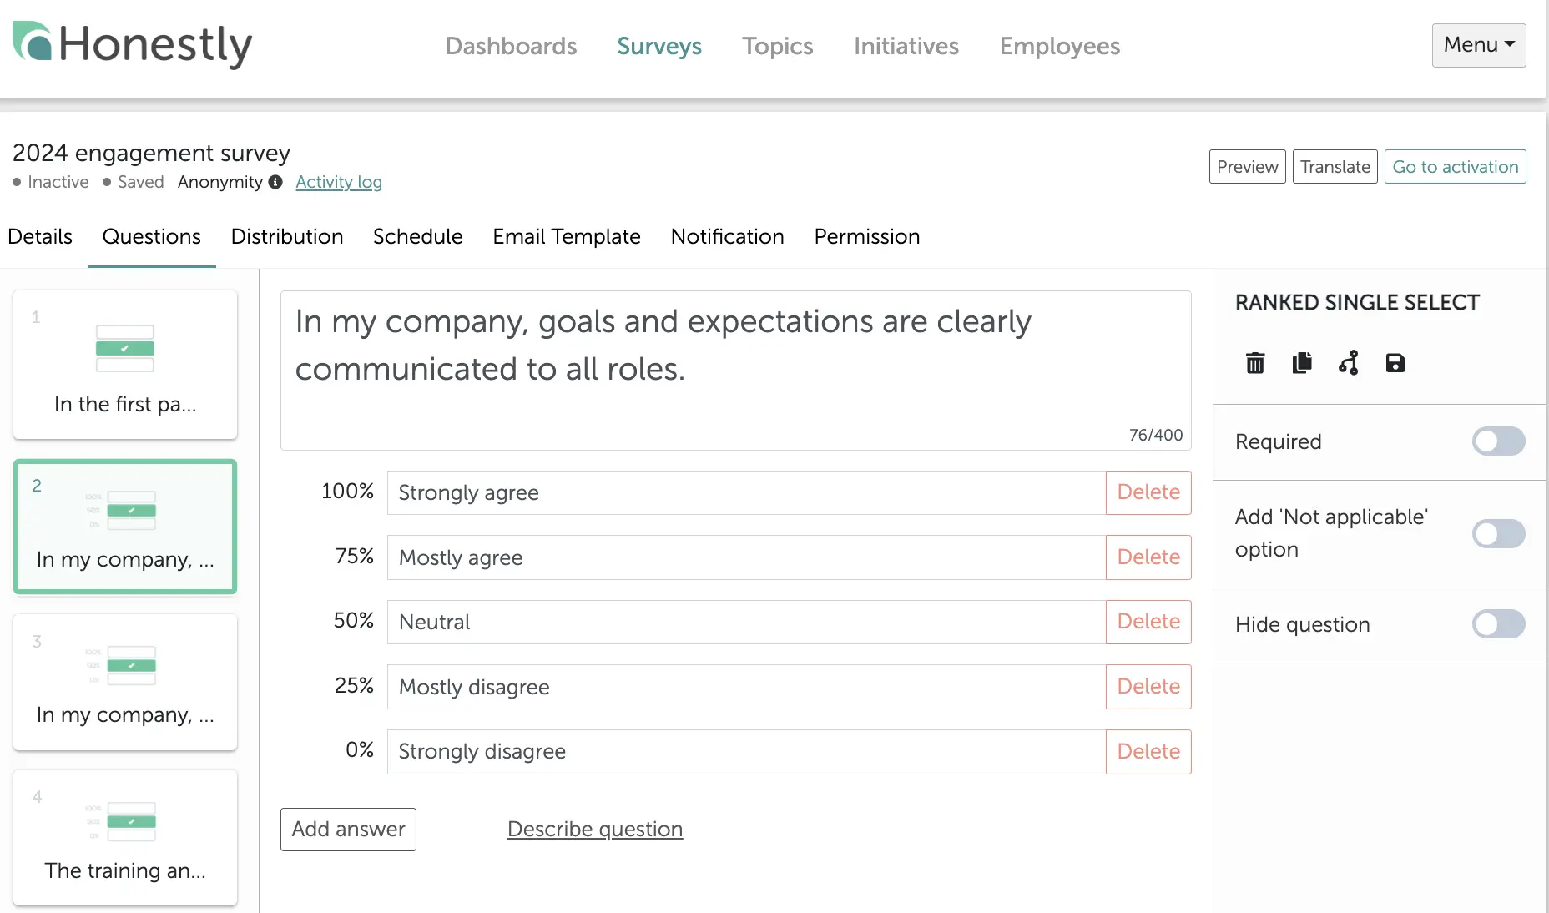Duplicate the question with copy icon

click(1302, 363)
